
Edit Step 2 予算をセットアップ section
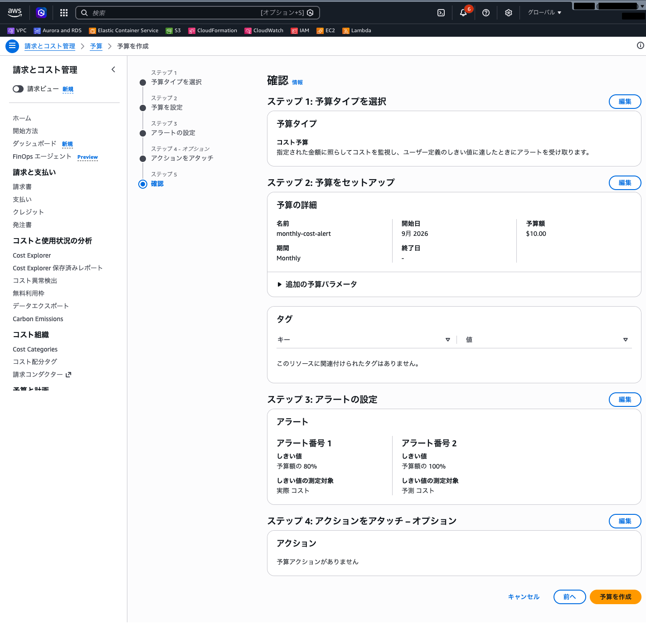pyautogui.click(x=625, y=183)
